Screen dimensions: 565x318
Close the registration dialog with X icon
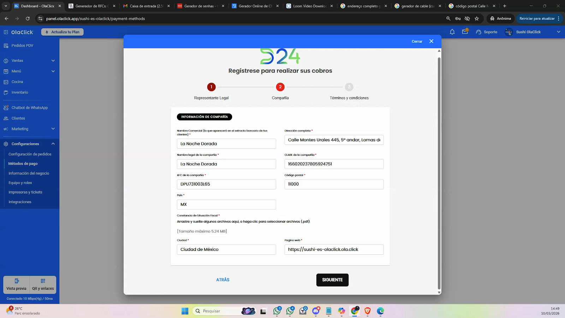coord(431,41)
